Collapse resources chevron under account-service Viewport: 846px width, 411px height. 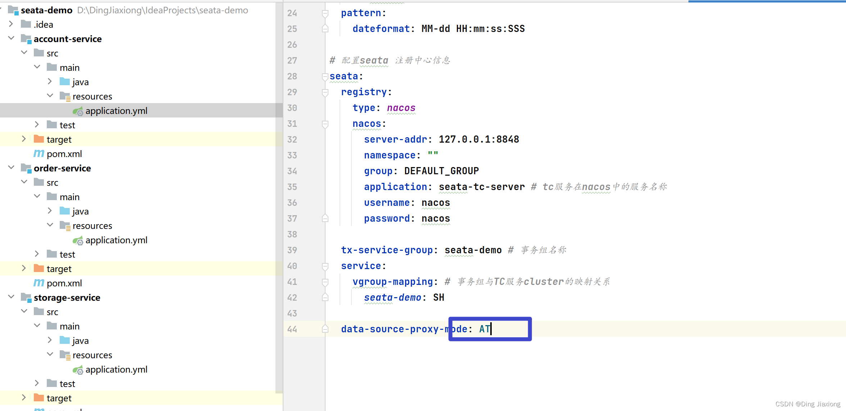(x=50, y=96)
